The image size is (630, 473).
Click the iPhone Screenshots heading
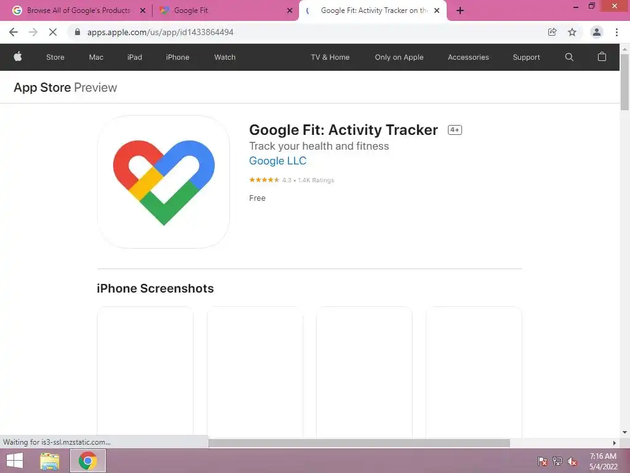click(155, 288)
